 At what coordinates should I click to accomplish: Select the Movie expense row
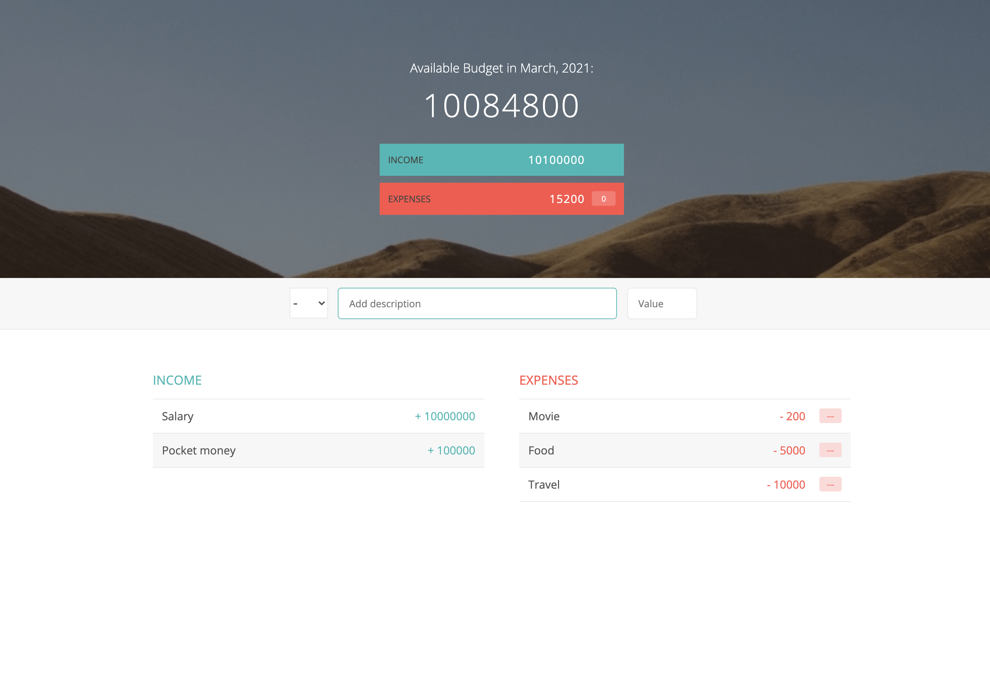tap(647, 416)
